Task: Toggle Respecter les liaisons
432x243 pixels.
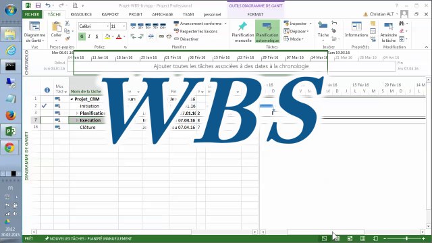Action: point(196,32)
